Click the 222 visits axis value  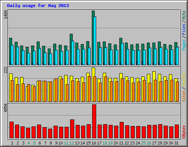[x=6, y=70]
